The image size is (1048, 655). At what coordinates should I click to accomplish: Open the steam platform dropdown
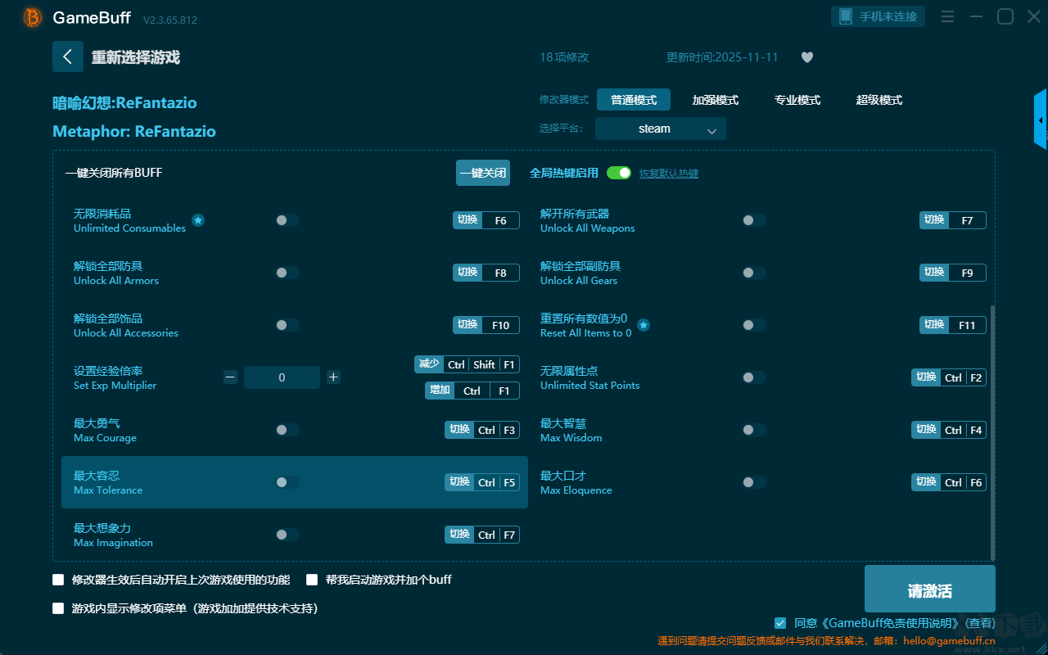(661, 129)
